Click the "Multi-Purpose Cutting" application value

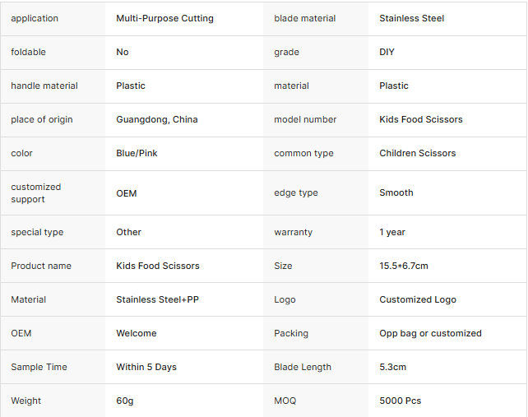[164, 18]
